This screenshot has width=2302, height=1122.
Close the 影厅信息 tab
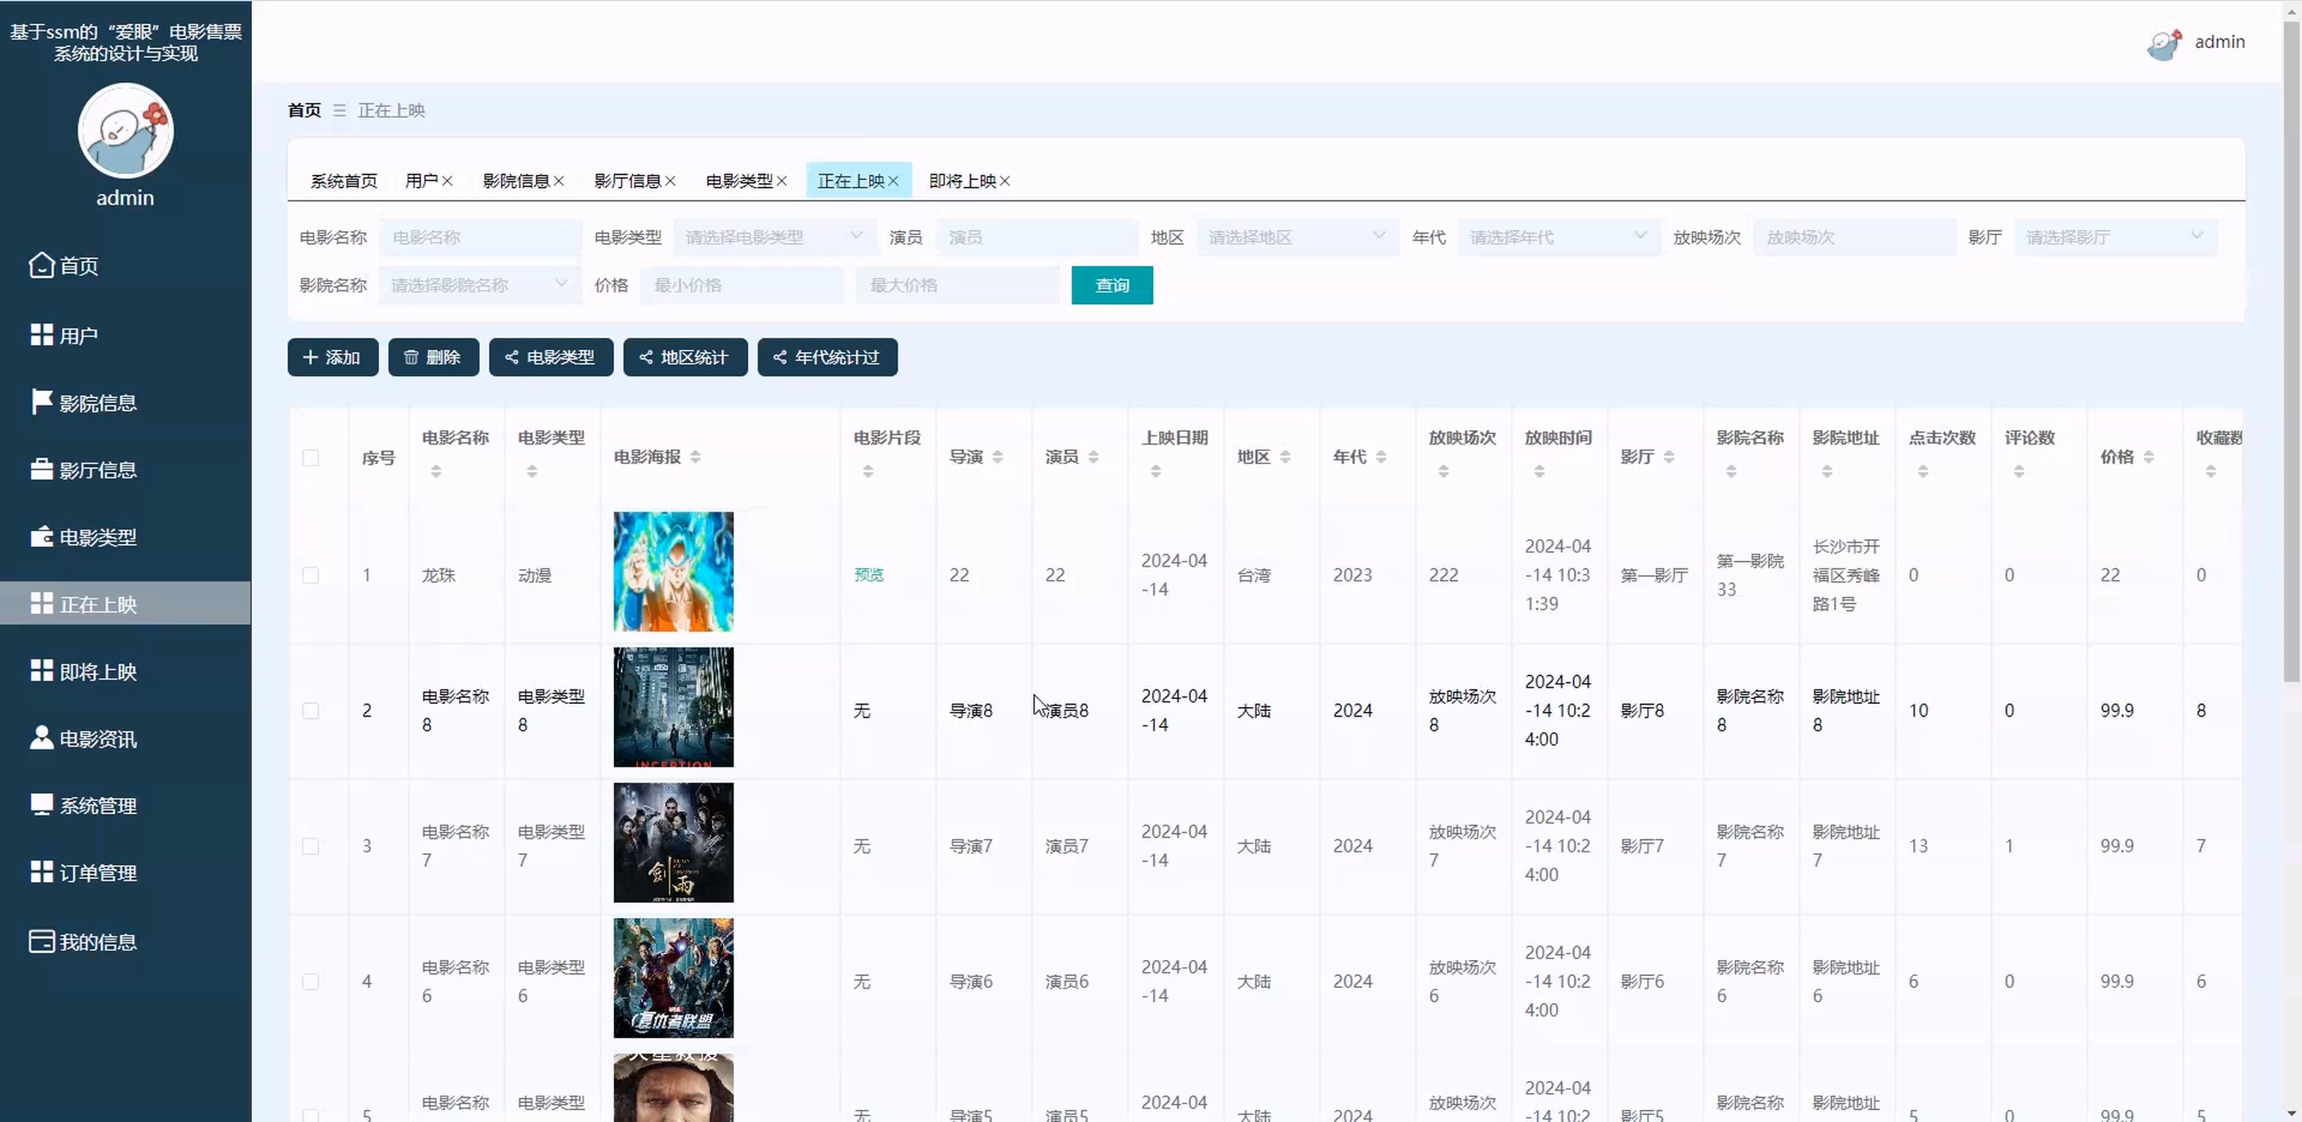[x=670, y=181]
